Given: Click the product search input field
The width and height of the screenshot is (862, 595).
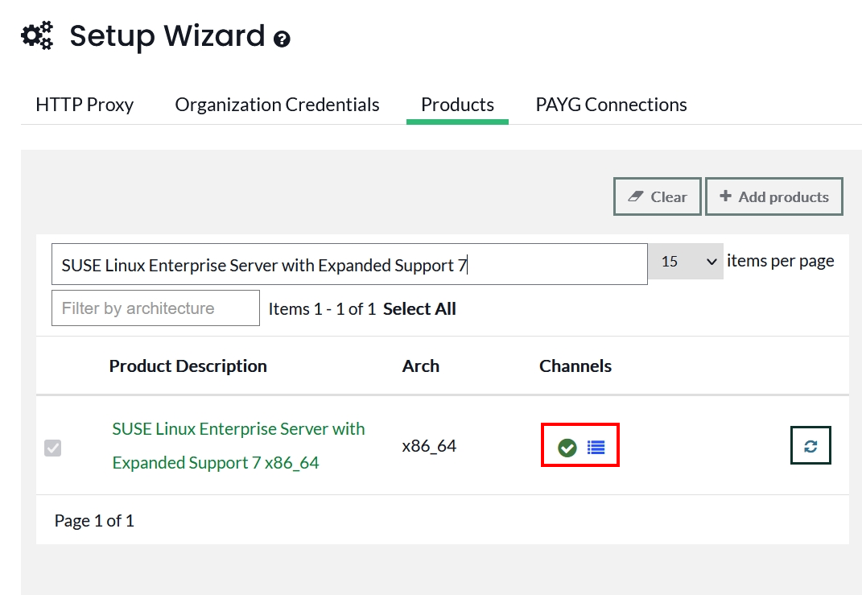Looking at the screenshot, I should point(349,265).
